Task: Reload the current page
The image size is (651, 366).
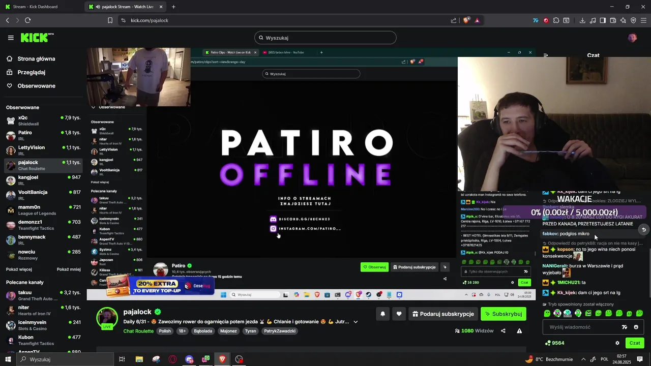Action: 27,20
